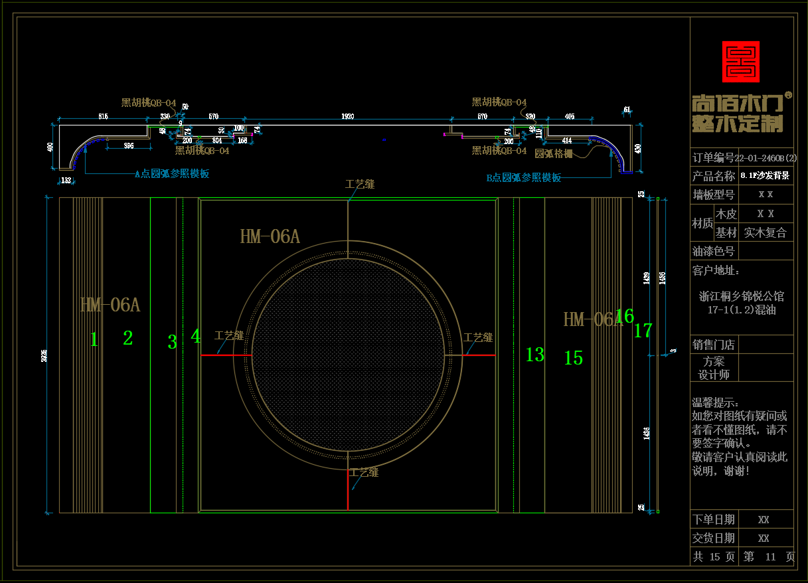
Task: Click the current page number 11
Action: tap(769, 557)
